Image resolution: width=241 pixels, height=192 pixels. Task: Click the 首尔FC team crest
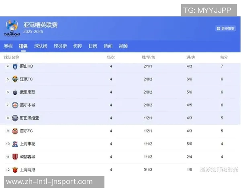point(15,131)
